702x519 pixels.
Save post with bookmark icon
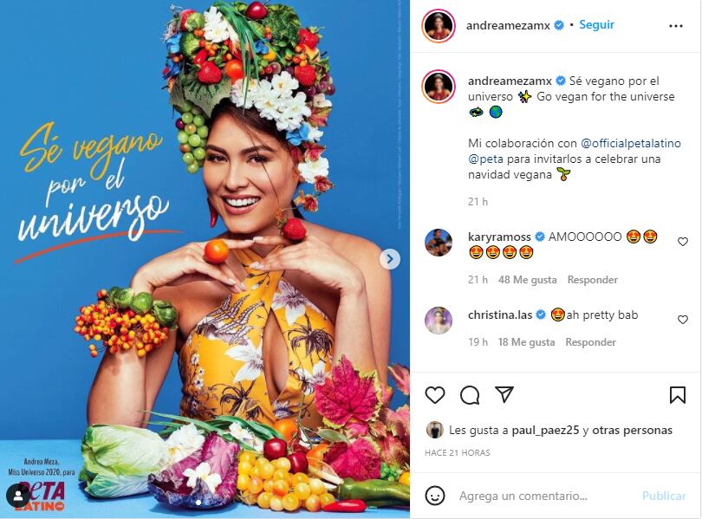[678, 395]
